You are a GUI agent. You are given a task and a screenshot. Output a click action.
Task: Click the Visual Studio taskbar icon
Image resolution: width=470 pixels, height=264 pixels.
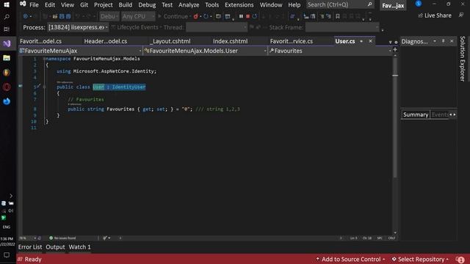pyautogui.click(x=7, y=43)
